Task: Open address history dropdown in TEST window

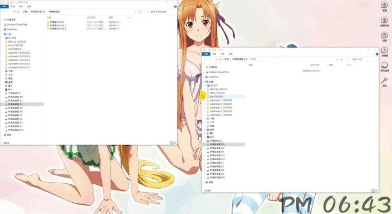Action: [337, 59]
